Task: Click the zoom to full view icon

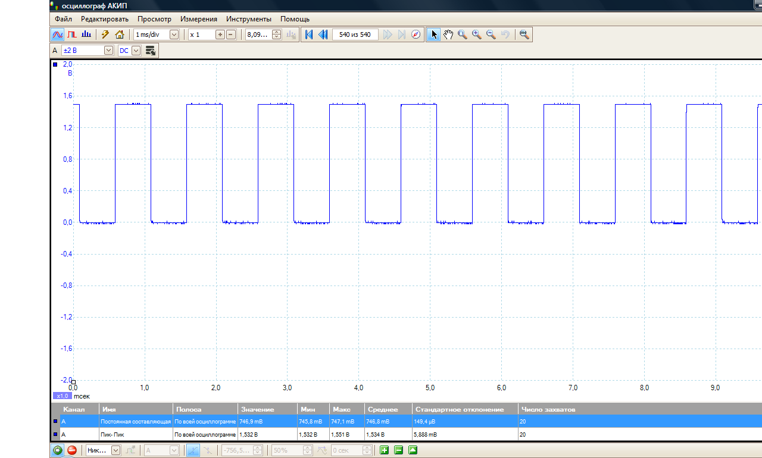Action: 524,34
